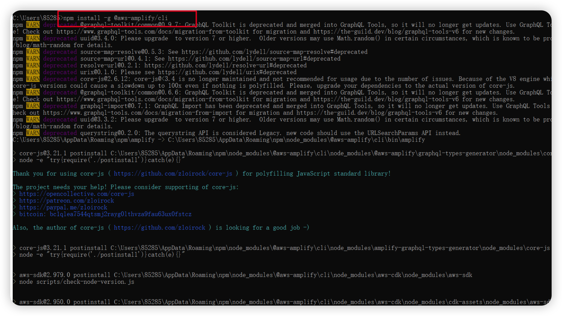Viewport: 562px width, 316px height.
Task: Click the npm install -g @aws-amplify/cli command
Action: [115, 18]
